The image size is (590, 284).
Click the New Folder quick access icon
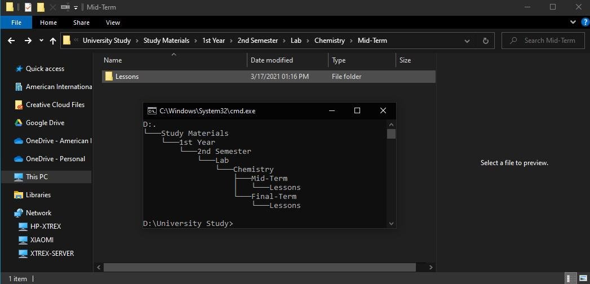[x=40, y=7]
